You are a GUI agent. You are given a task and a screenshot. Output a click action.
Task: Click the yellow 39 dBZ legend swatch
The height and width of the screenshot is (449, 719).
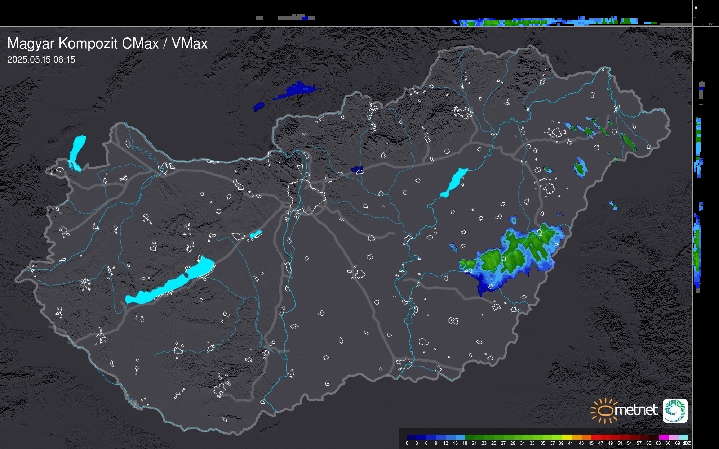(567, 437)
